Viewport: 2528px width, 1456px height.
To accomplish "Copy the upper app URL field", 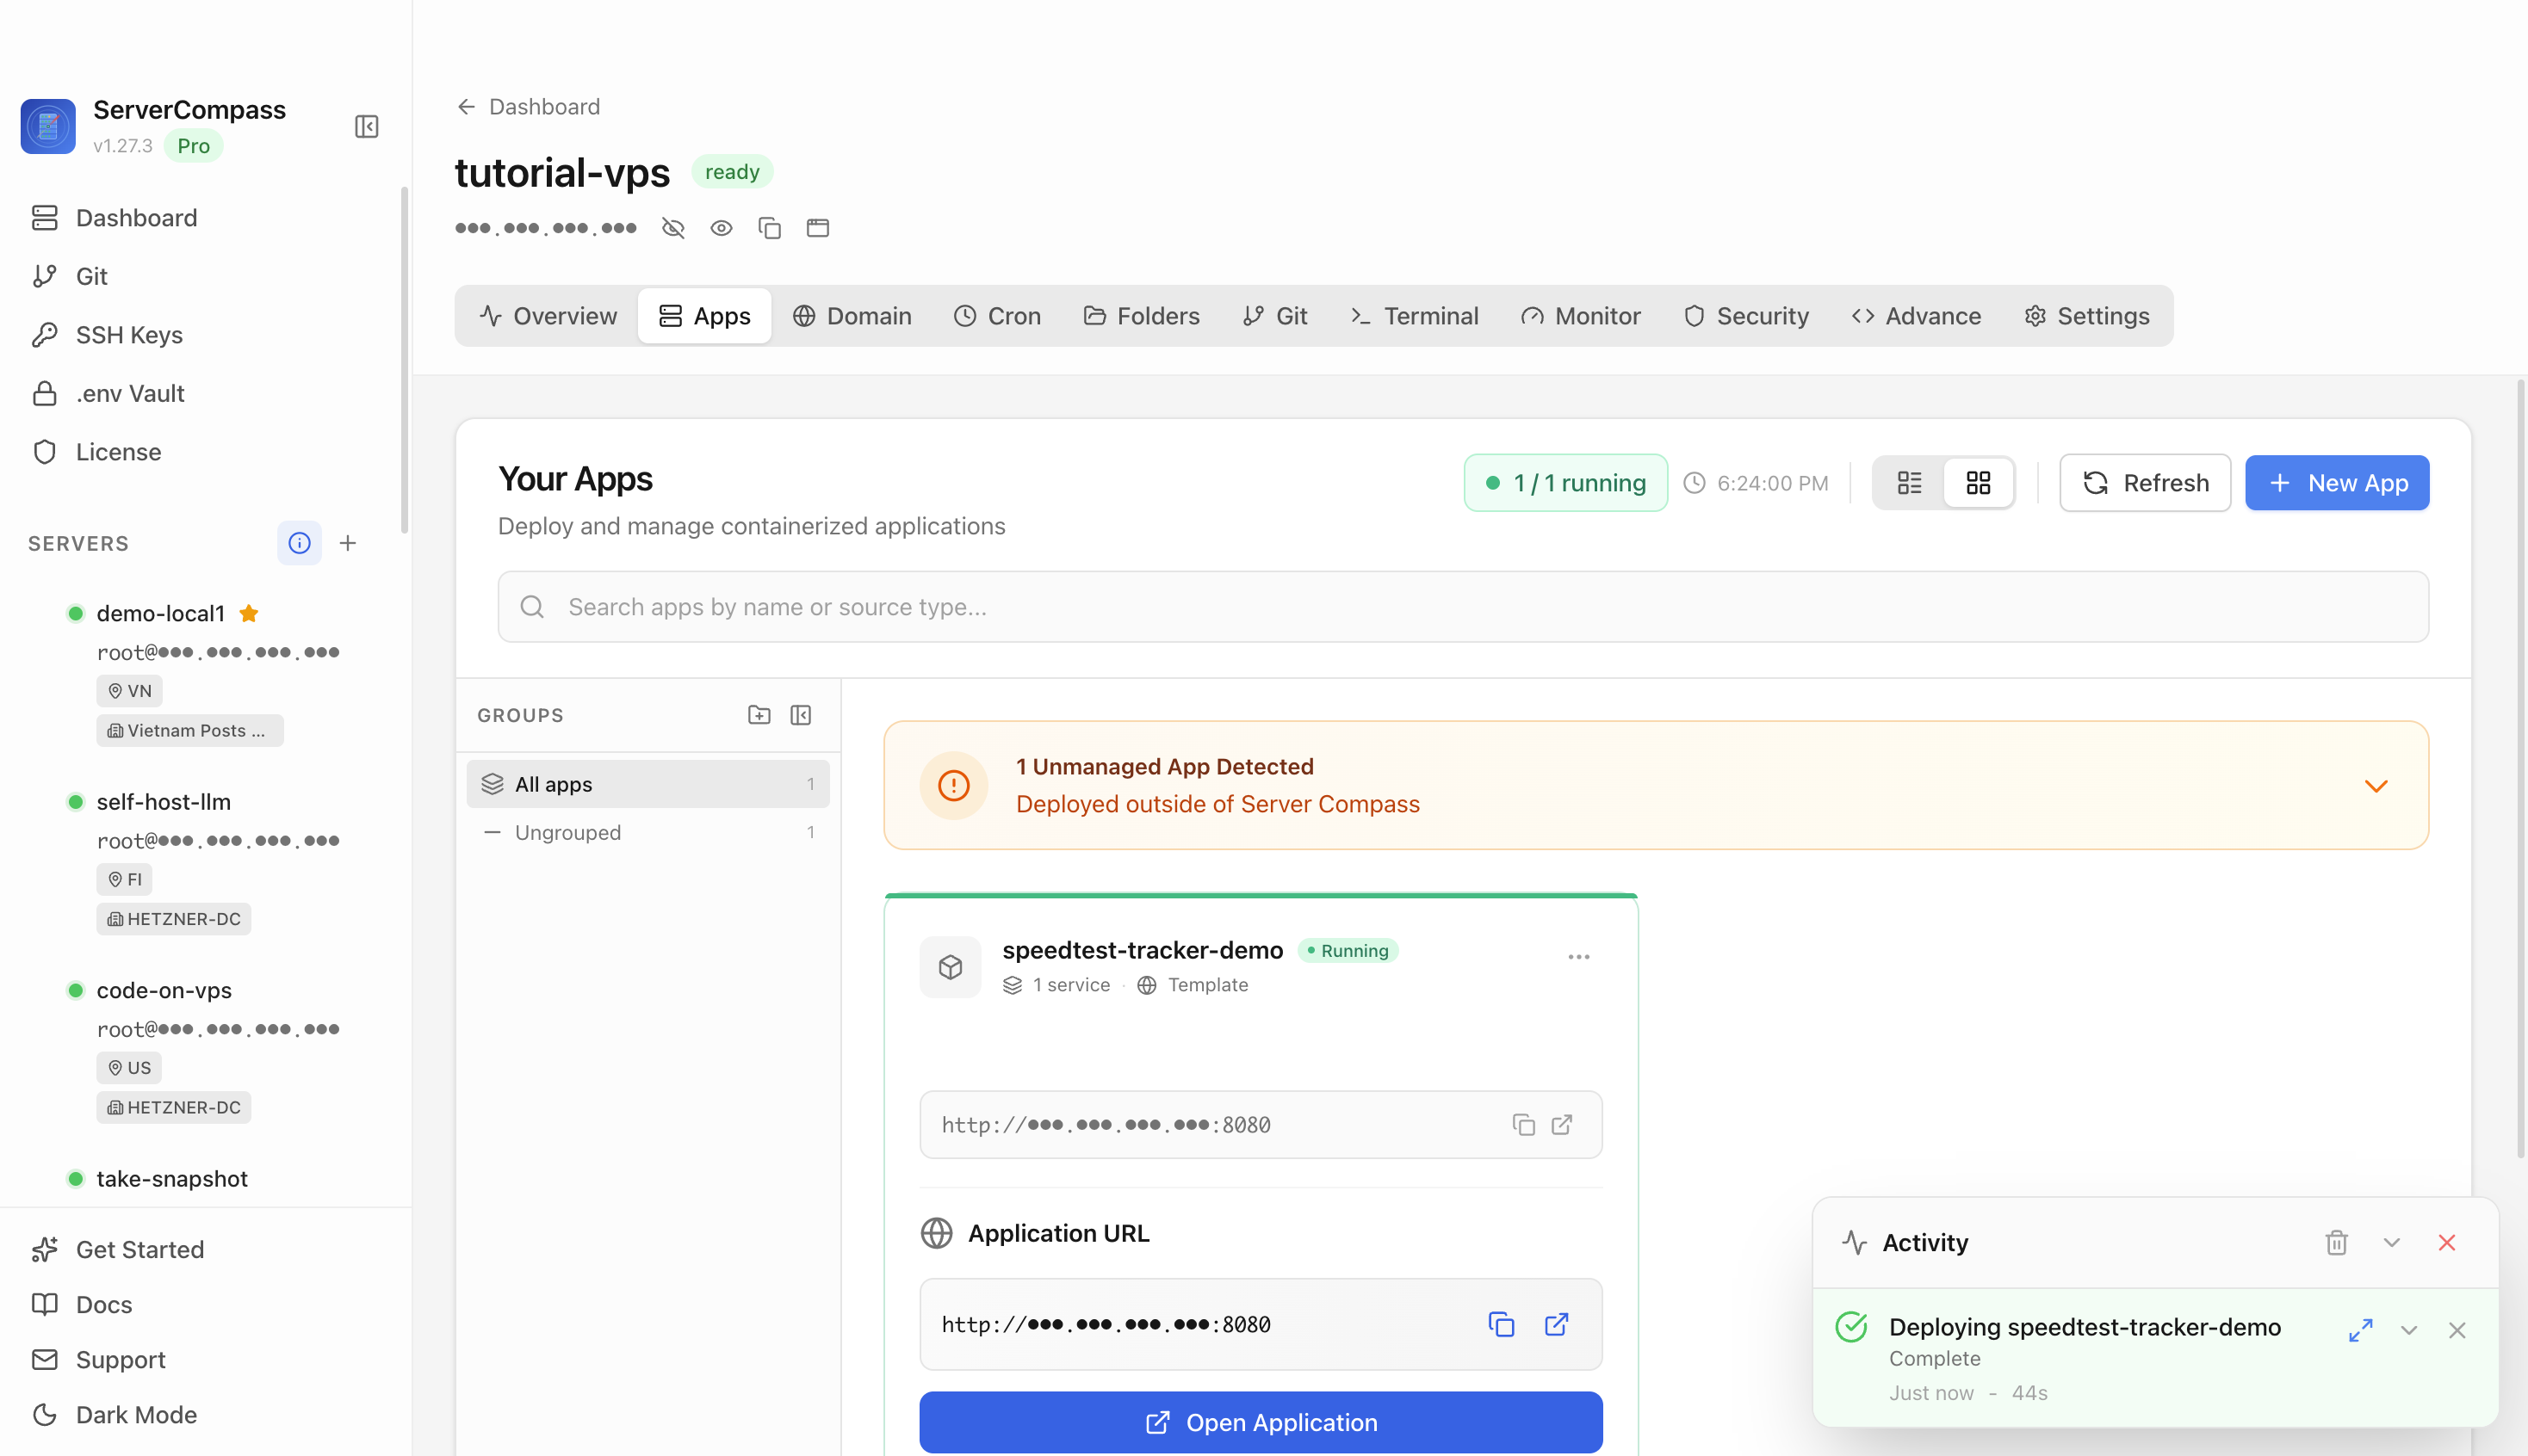I will coord(1524,1125).
